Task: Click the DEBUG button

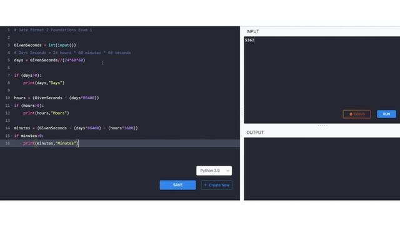Action: point(357,114)
